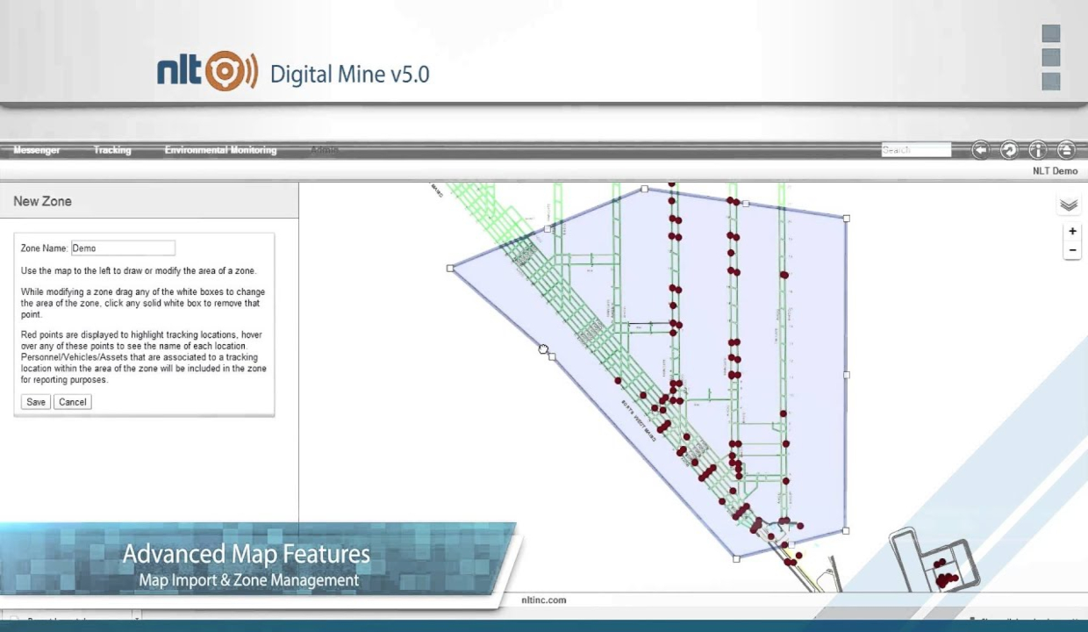This screenshot has width=1088, height=632.
Task: Click the zone's leftmost corner handle
Action: (450, 268)
